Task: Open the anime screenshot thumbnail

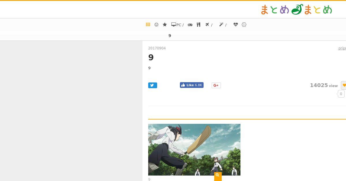Action: tap(194, 150)
